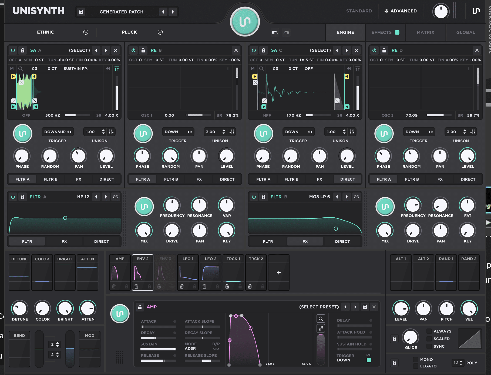Viewport: 491px width, 375px height.
Task: Toggle the power icon on oscillator SA A
Action: tap(13, 50)
